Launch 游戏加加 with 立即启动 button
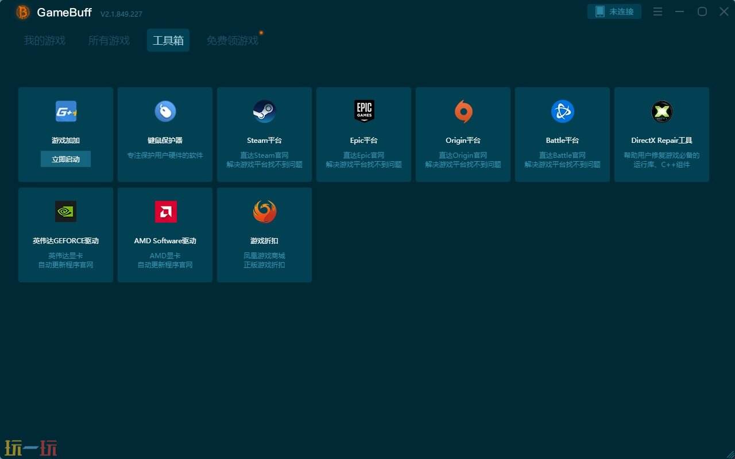Image resolution: width=735 pixels, height=459 pixels. point(66,160)
